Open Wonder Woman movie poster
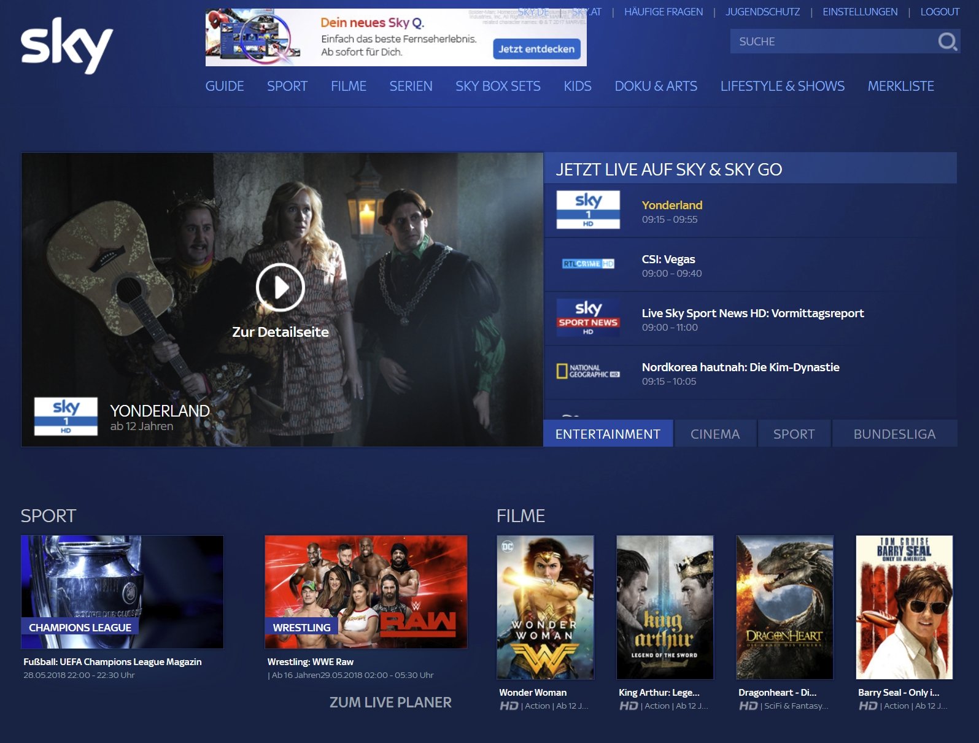The width and height of the screenshot is (979, 743). pos(545,607)
